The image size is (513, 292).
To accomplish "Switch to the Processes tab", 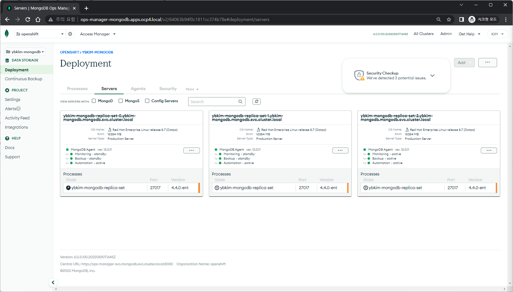I will tap(77, 89).
